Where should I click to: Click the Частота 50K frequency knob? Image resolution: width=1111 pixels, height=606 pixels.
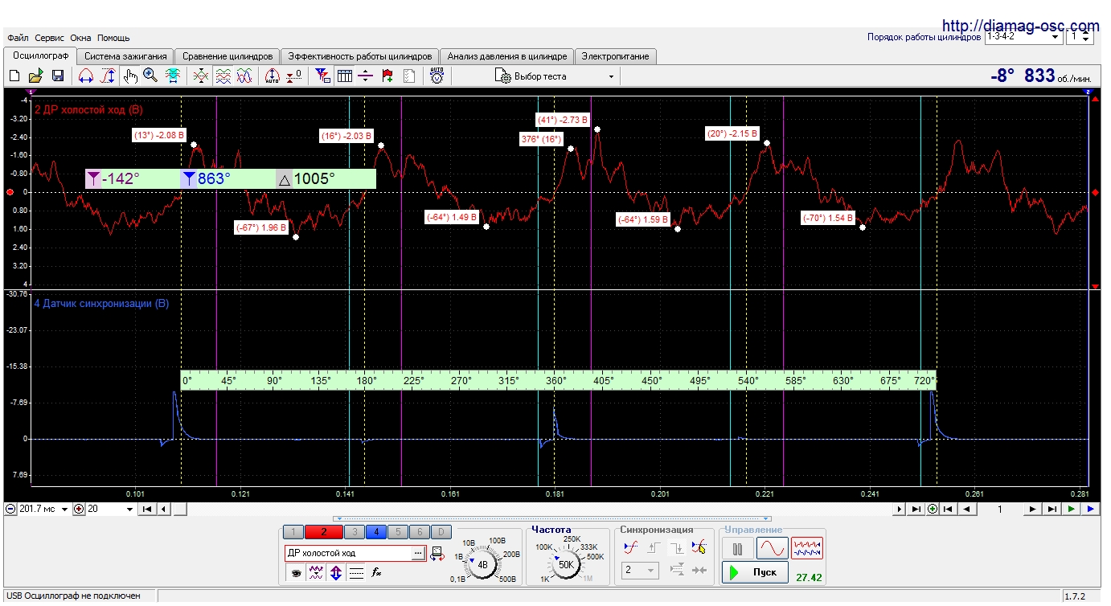click(566, 564)
